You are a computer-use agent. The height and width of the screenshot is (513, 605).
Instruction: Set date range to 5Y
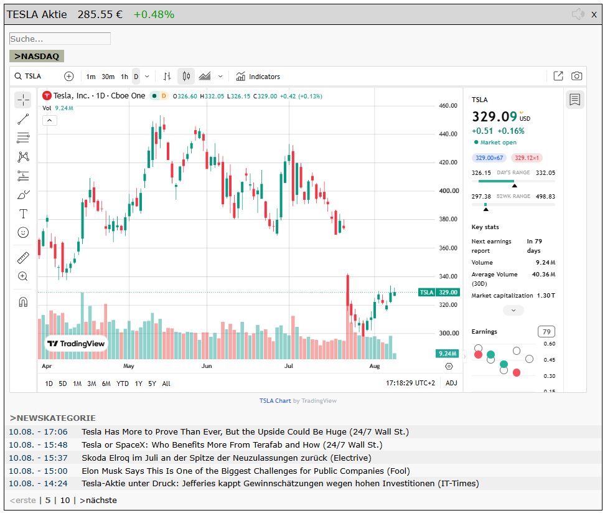(152, 384)
